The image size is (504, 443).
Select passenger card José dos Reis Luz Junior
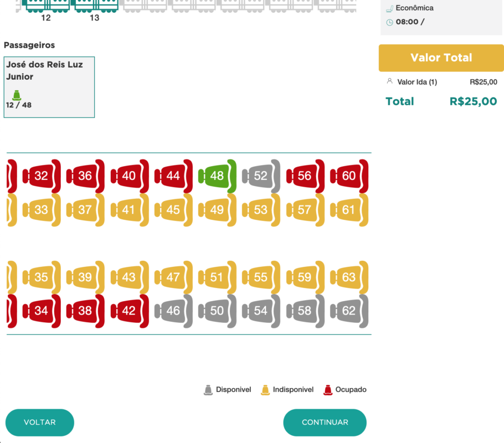(x=49, y=87)
